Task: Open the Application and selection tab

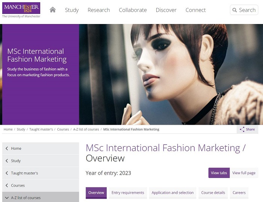Action: [x=172, y=193]
